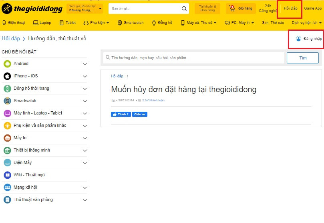The height and width of the screenshot is (223, 324).
Task: Click Tài khoản & Đơn hàng button
Action: point(207,8)
